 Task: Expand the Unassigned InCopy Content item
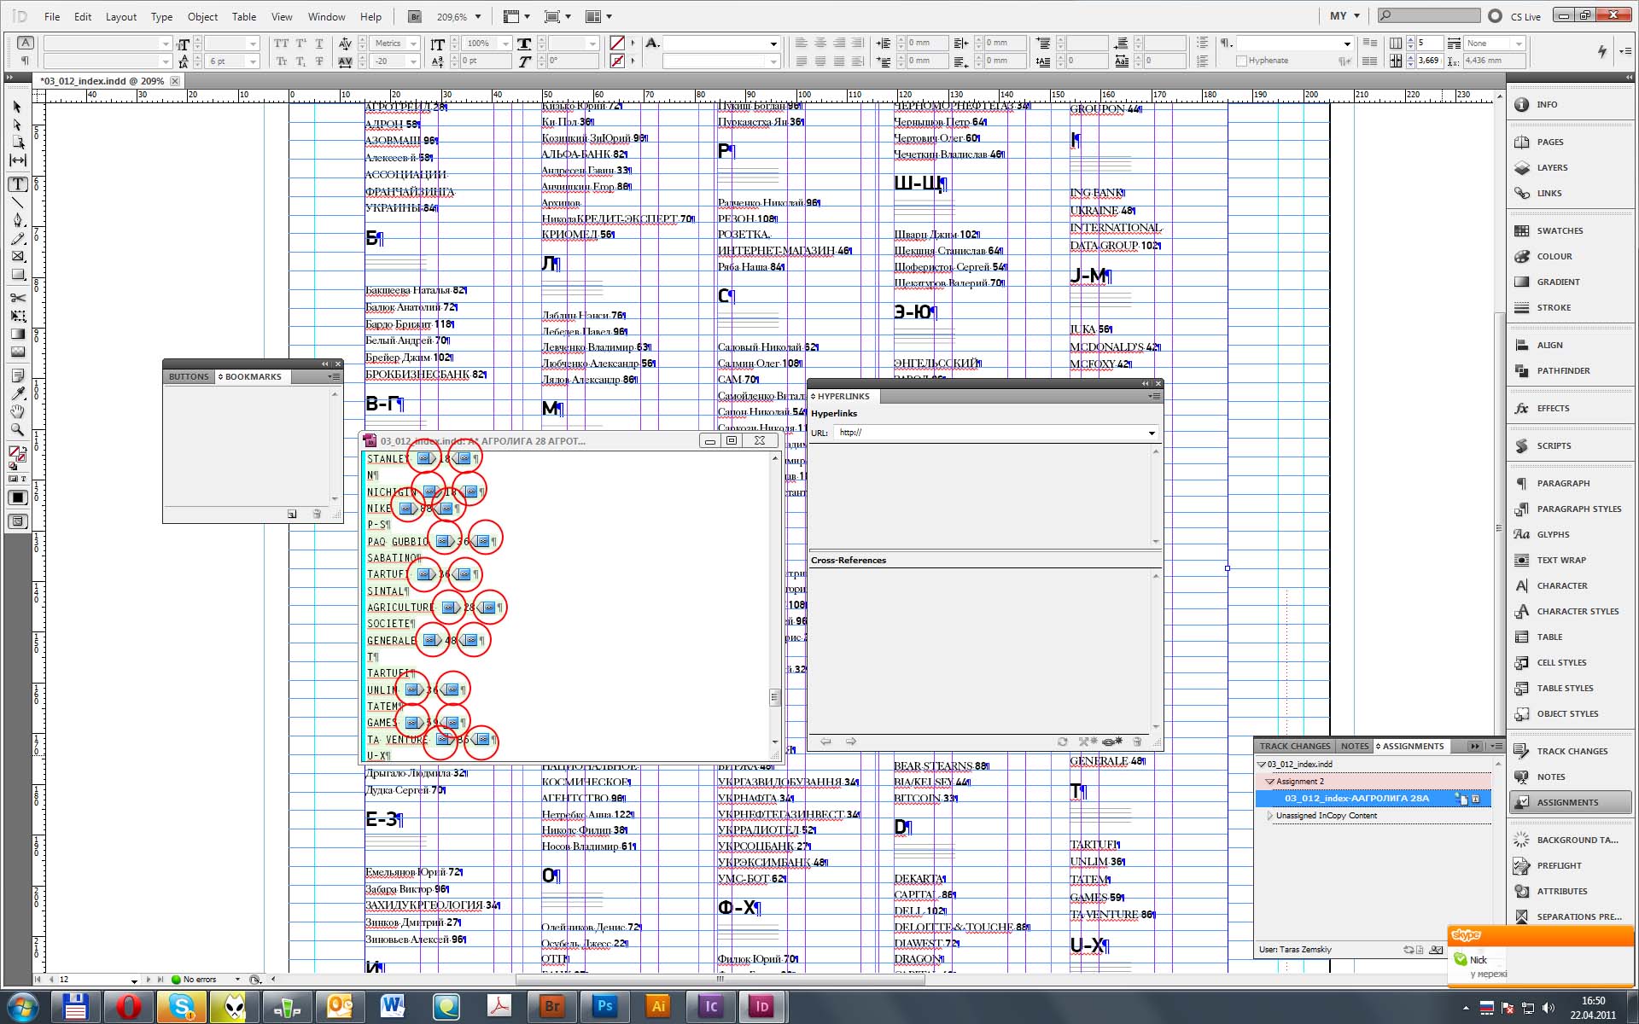pyautogui.click(x=1270, y=816)
